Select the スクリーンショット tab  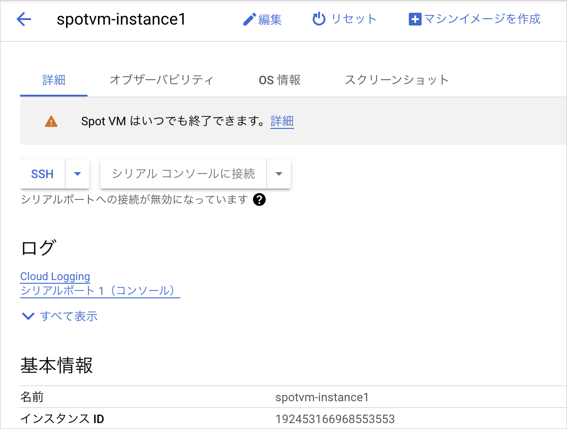pos(397,80)
